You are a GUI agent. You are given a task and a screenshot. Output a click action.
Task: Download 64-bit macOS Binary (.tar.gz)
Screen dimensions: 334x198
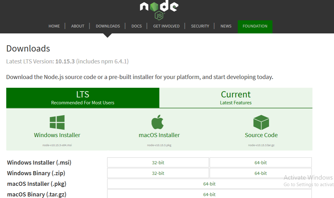(210, 194)
